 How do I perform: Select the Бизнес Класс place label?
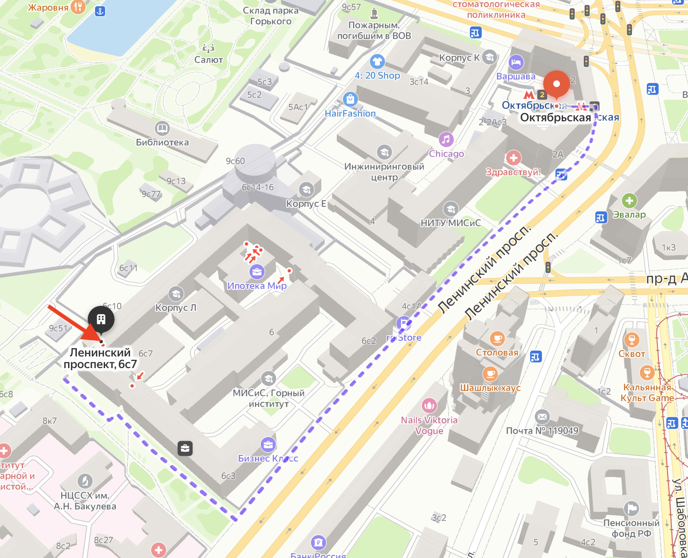coord(268,458)
